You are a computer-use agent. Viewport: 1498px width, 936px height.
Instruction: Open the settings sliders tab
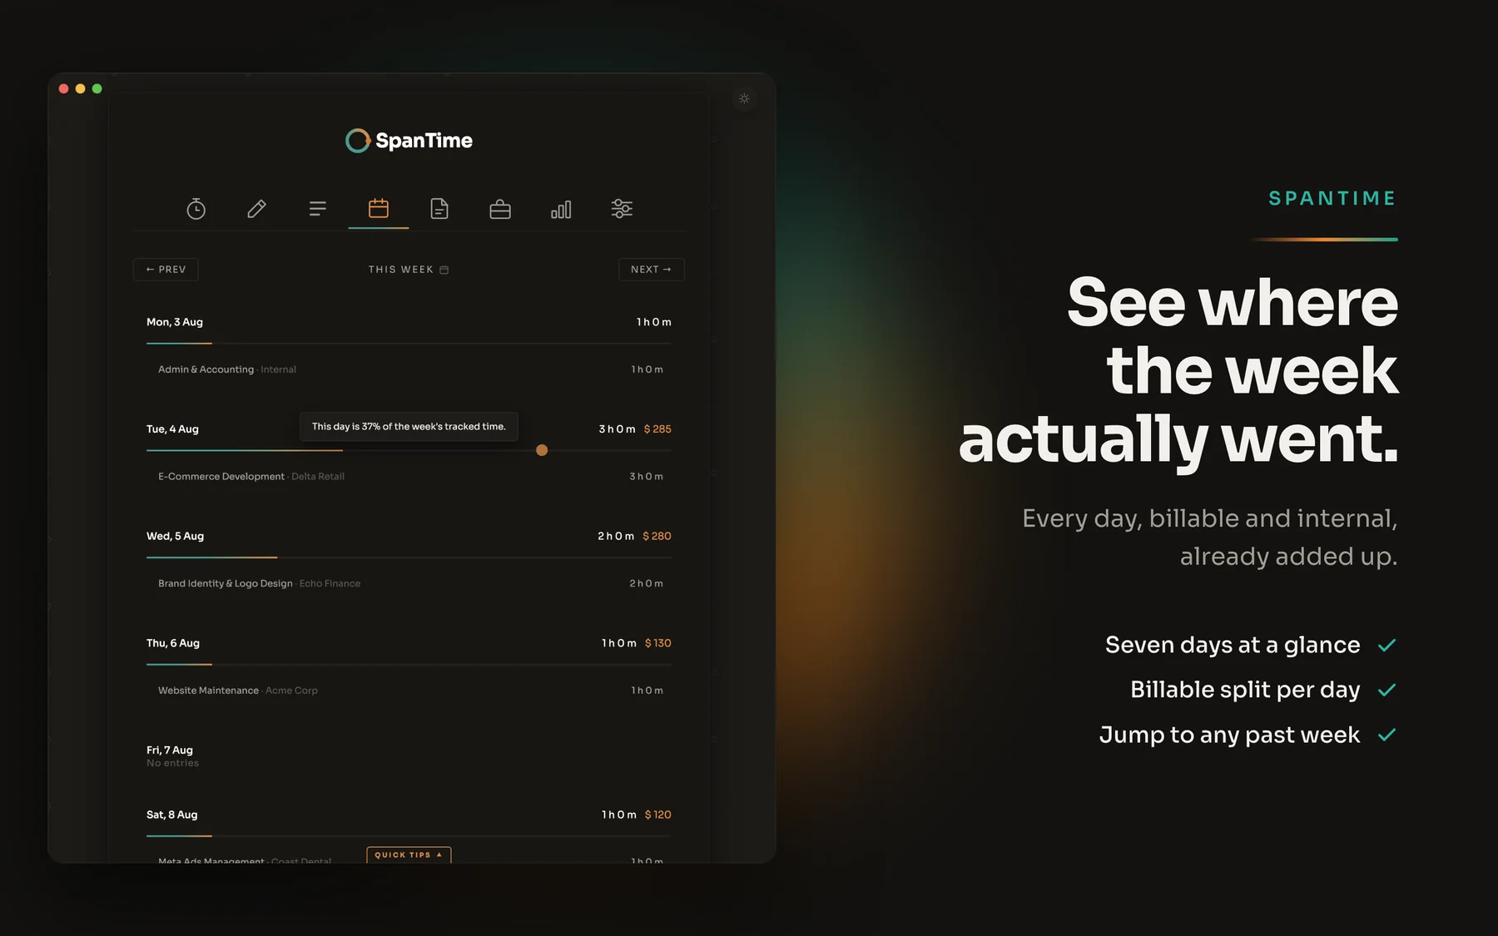[x=622, y=209]
